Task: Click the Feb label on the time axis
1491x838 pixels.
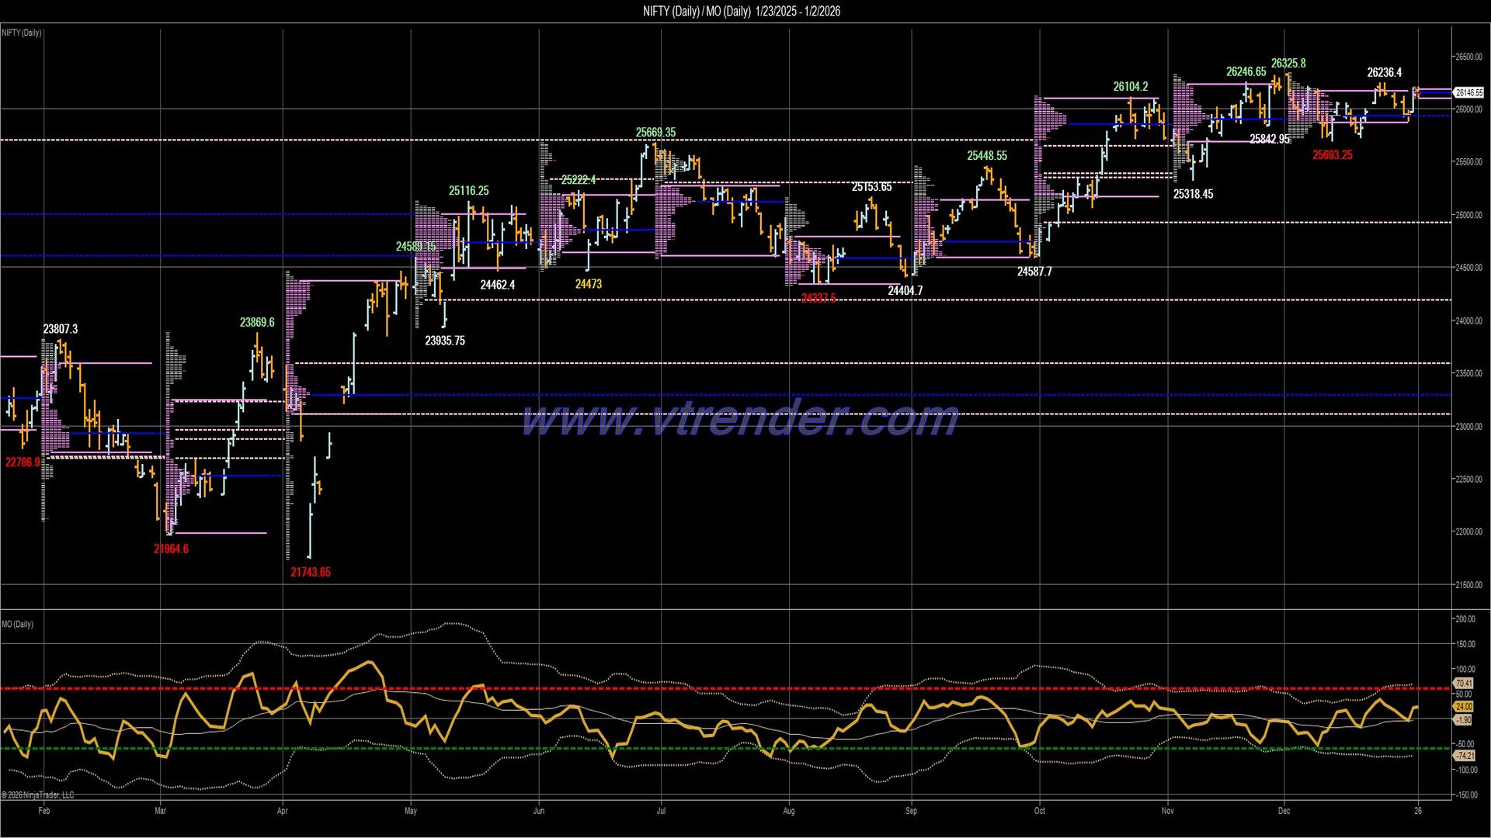Action: pyautogui.click(x=44, y=810)
